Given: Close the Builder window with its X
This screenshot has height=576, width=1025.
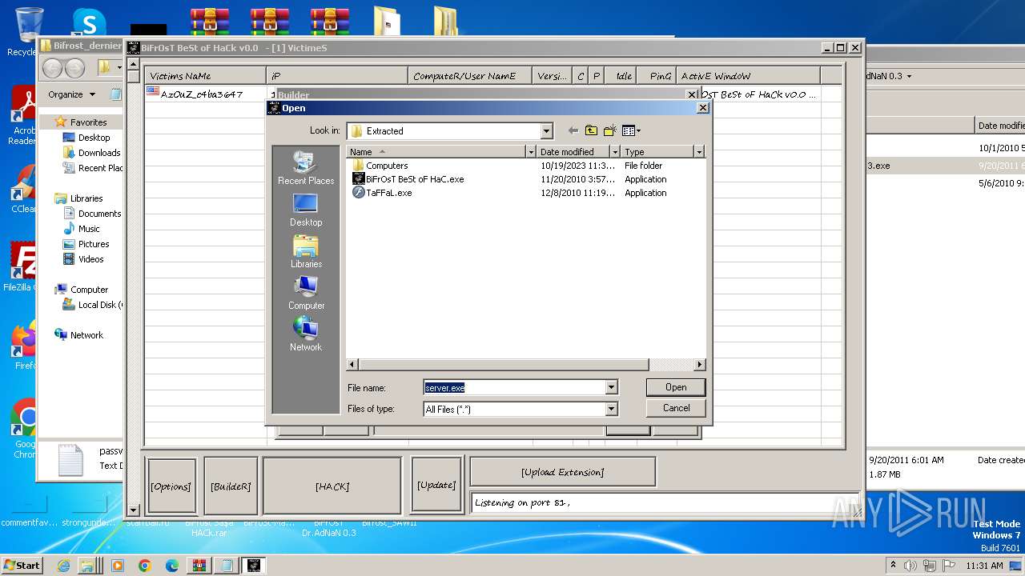Looking at the screenshot, I should tap(693, 94).
